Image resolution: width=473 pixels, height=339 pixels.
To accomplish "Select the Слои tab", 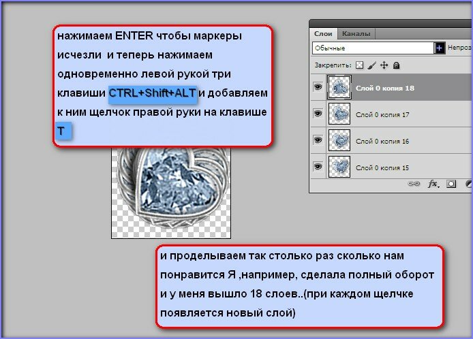I will tap(323, 33).
